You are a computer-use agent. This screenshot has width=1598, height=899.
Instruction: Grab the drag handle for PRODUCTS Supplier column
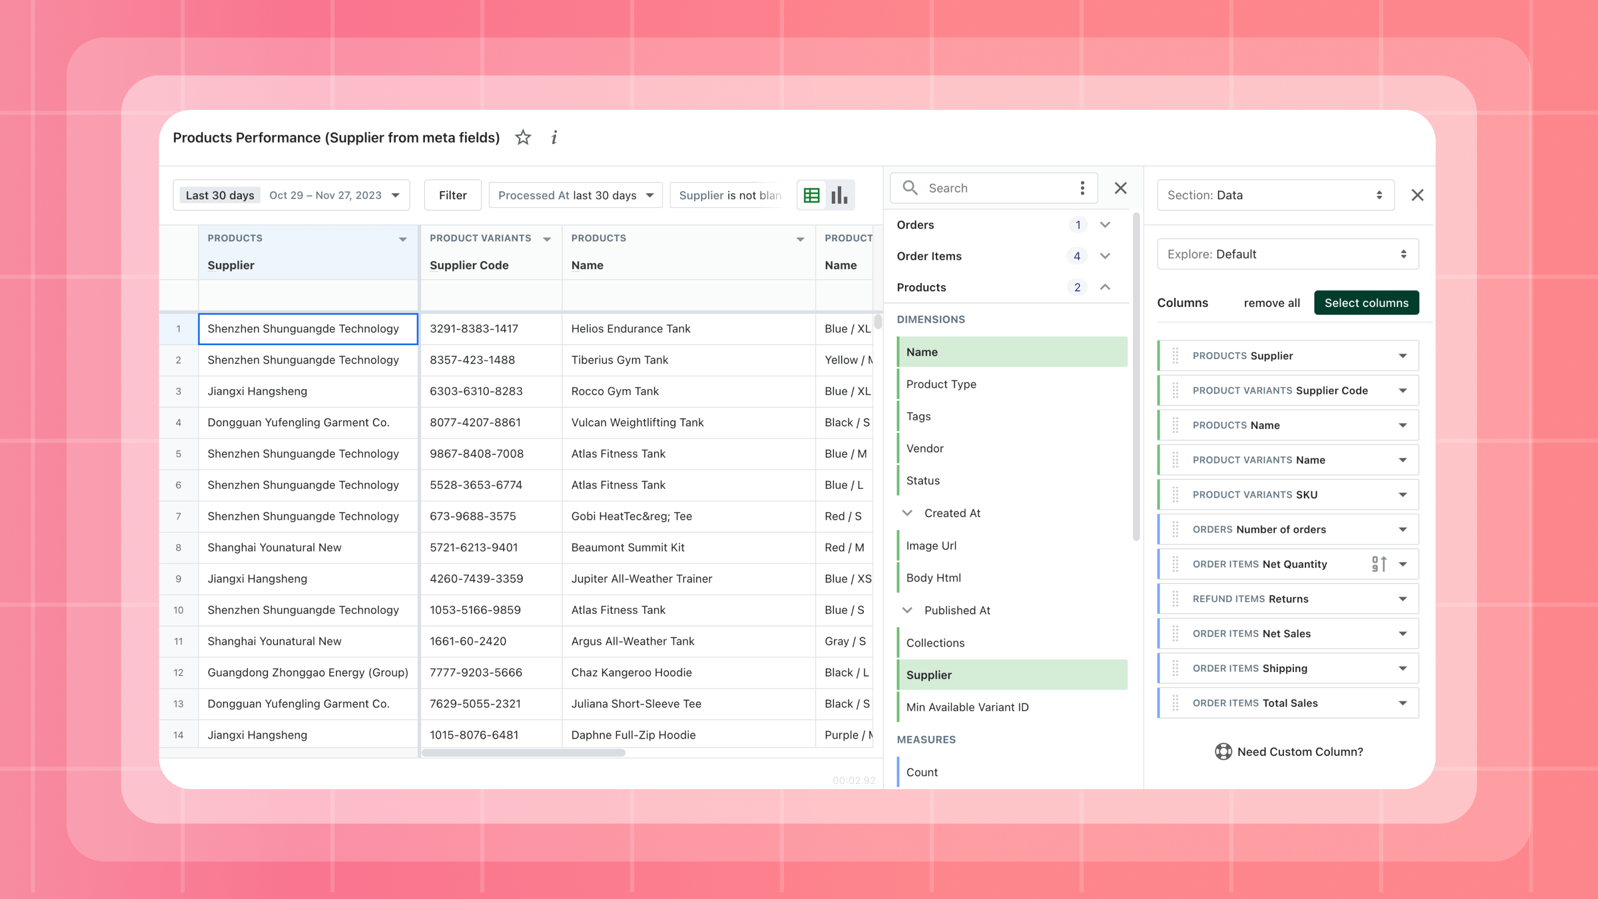1176,356
